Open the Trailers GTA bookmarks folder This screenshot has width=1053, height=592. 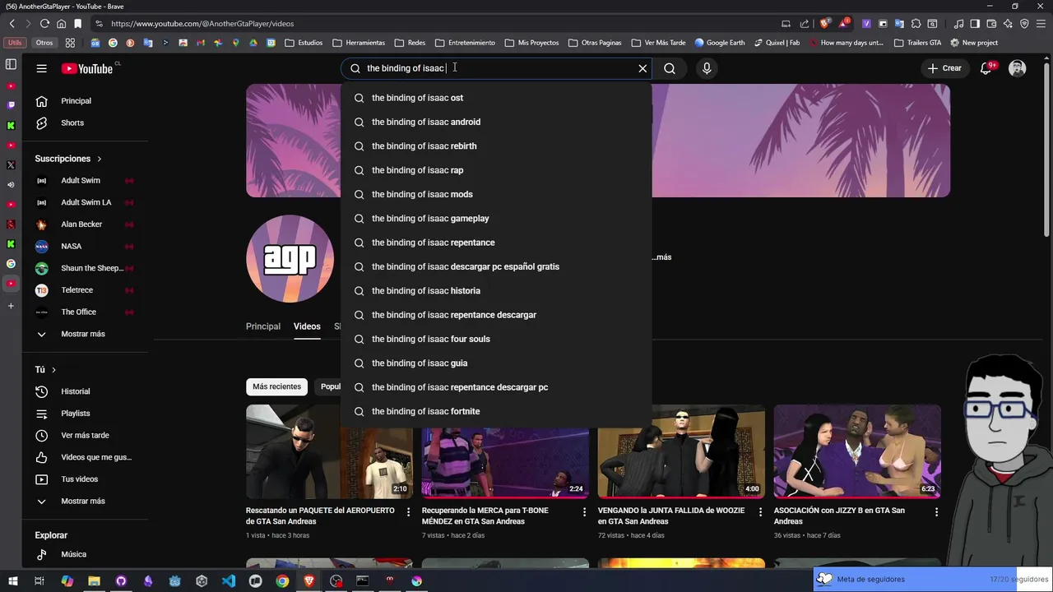click(917, 43)
